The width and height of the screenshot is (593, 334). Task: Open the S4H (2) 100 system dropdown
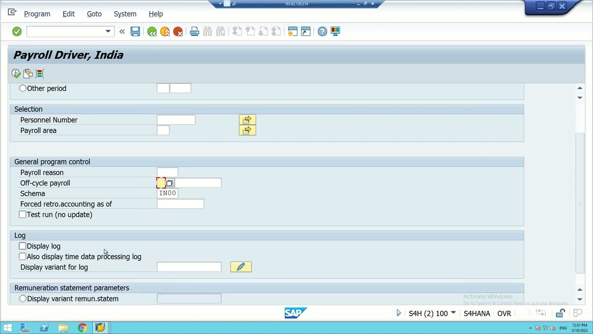pyautogui.click(x=453, y=313)
